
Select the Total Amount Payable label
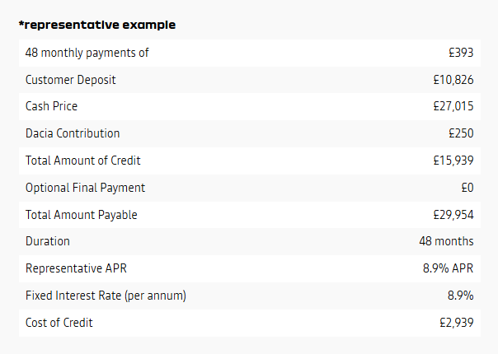[82, 215]
